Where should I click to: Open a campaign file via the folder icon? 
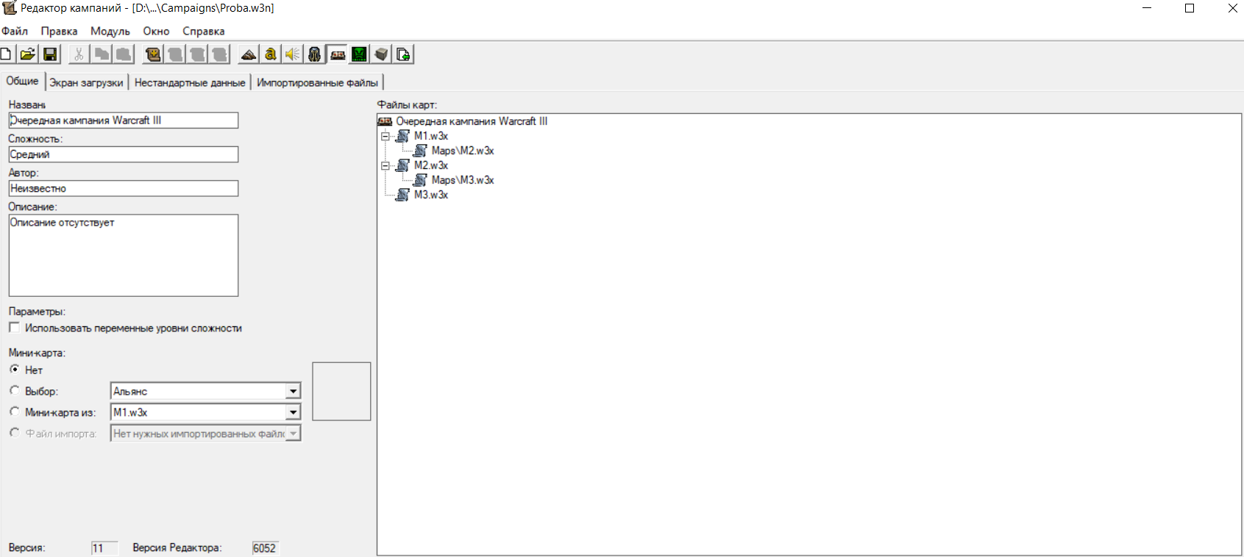coord(28,54)
